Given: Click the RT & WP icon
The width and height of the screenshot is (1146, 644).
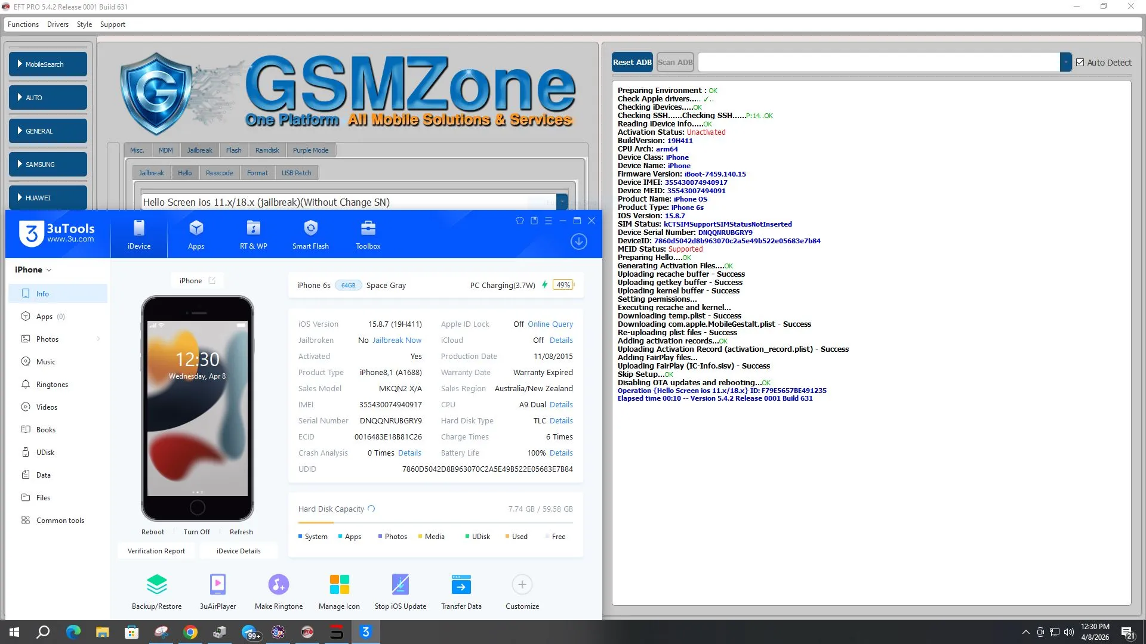Looking at the screenshot, I should point(253,234).
